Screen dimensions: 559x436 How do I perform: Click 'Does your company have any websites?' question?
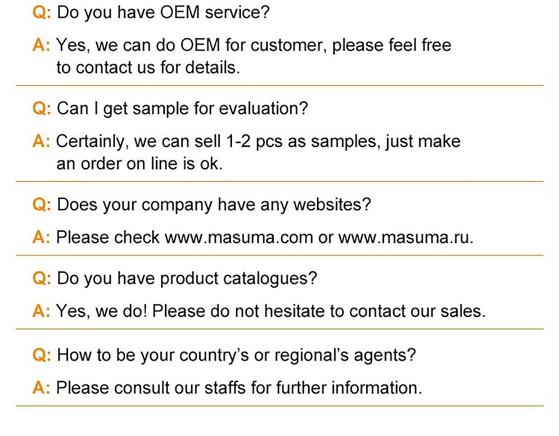(214, 205)
